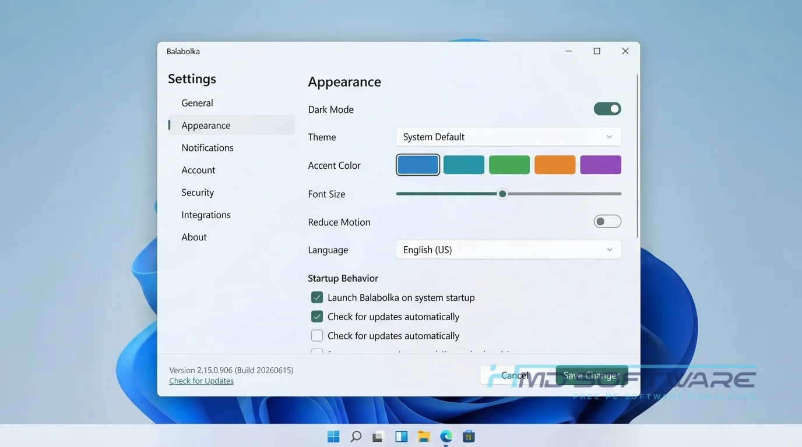Open the About section
The height and width of the screenshot is (447, 802).
[x=231, y=237]
